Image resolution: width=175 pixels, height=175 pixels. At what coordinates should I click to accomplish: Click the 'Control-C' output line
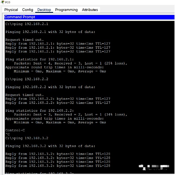(15, 130)
